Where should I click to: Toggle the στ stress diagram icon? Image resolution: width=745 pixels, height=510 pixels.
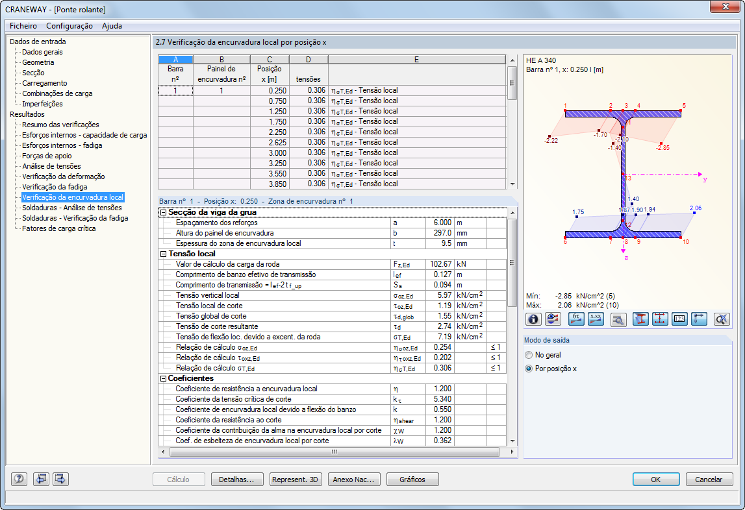576,319
